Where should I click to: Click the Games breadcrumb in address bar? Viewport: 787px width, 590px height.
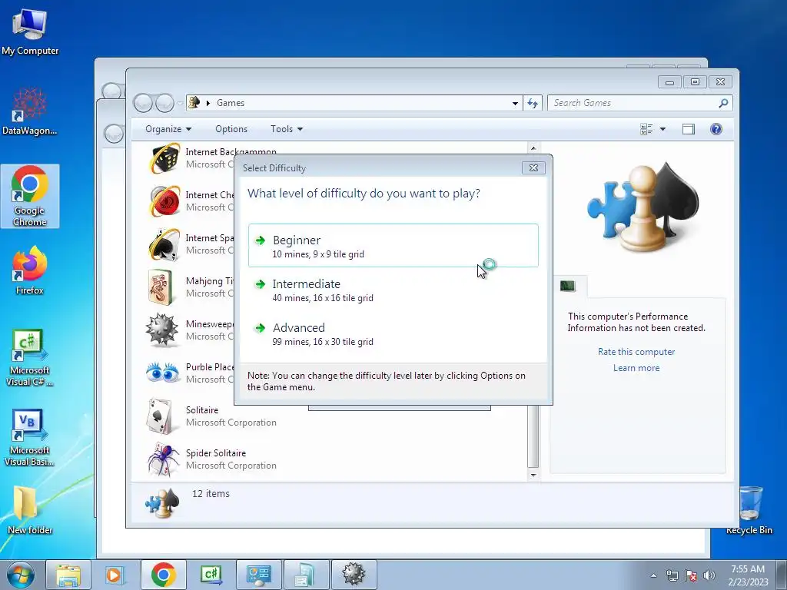(231, 103)
